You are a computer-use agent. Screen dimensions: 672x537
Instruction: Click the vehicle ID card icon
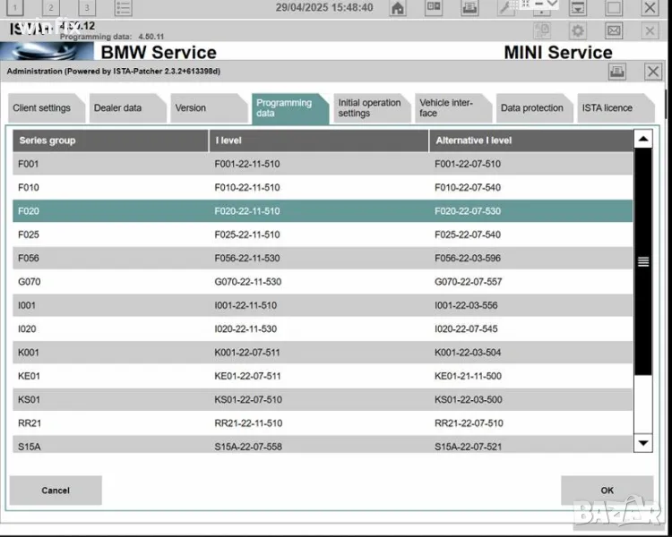pyautogui.click(x=434, y=9)
